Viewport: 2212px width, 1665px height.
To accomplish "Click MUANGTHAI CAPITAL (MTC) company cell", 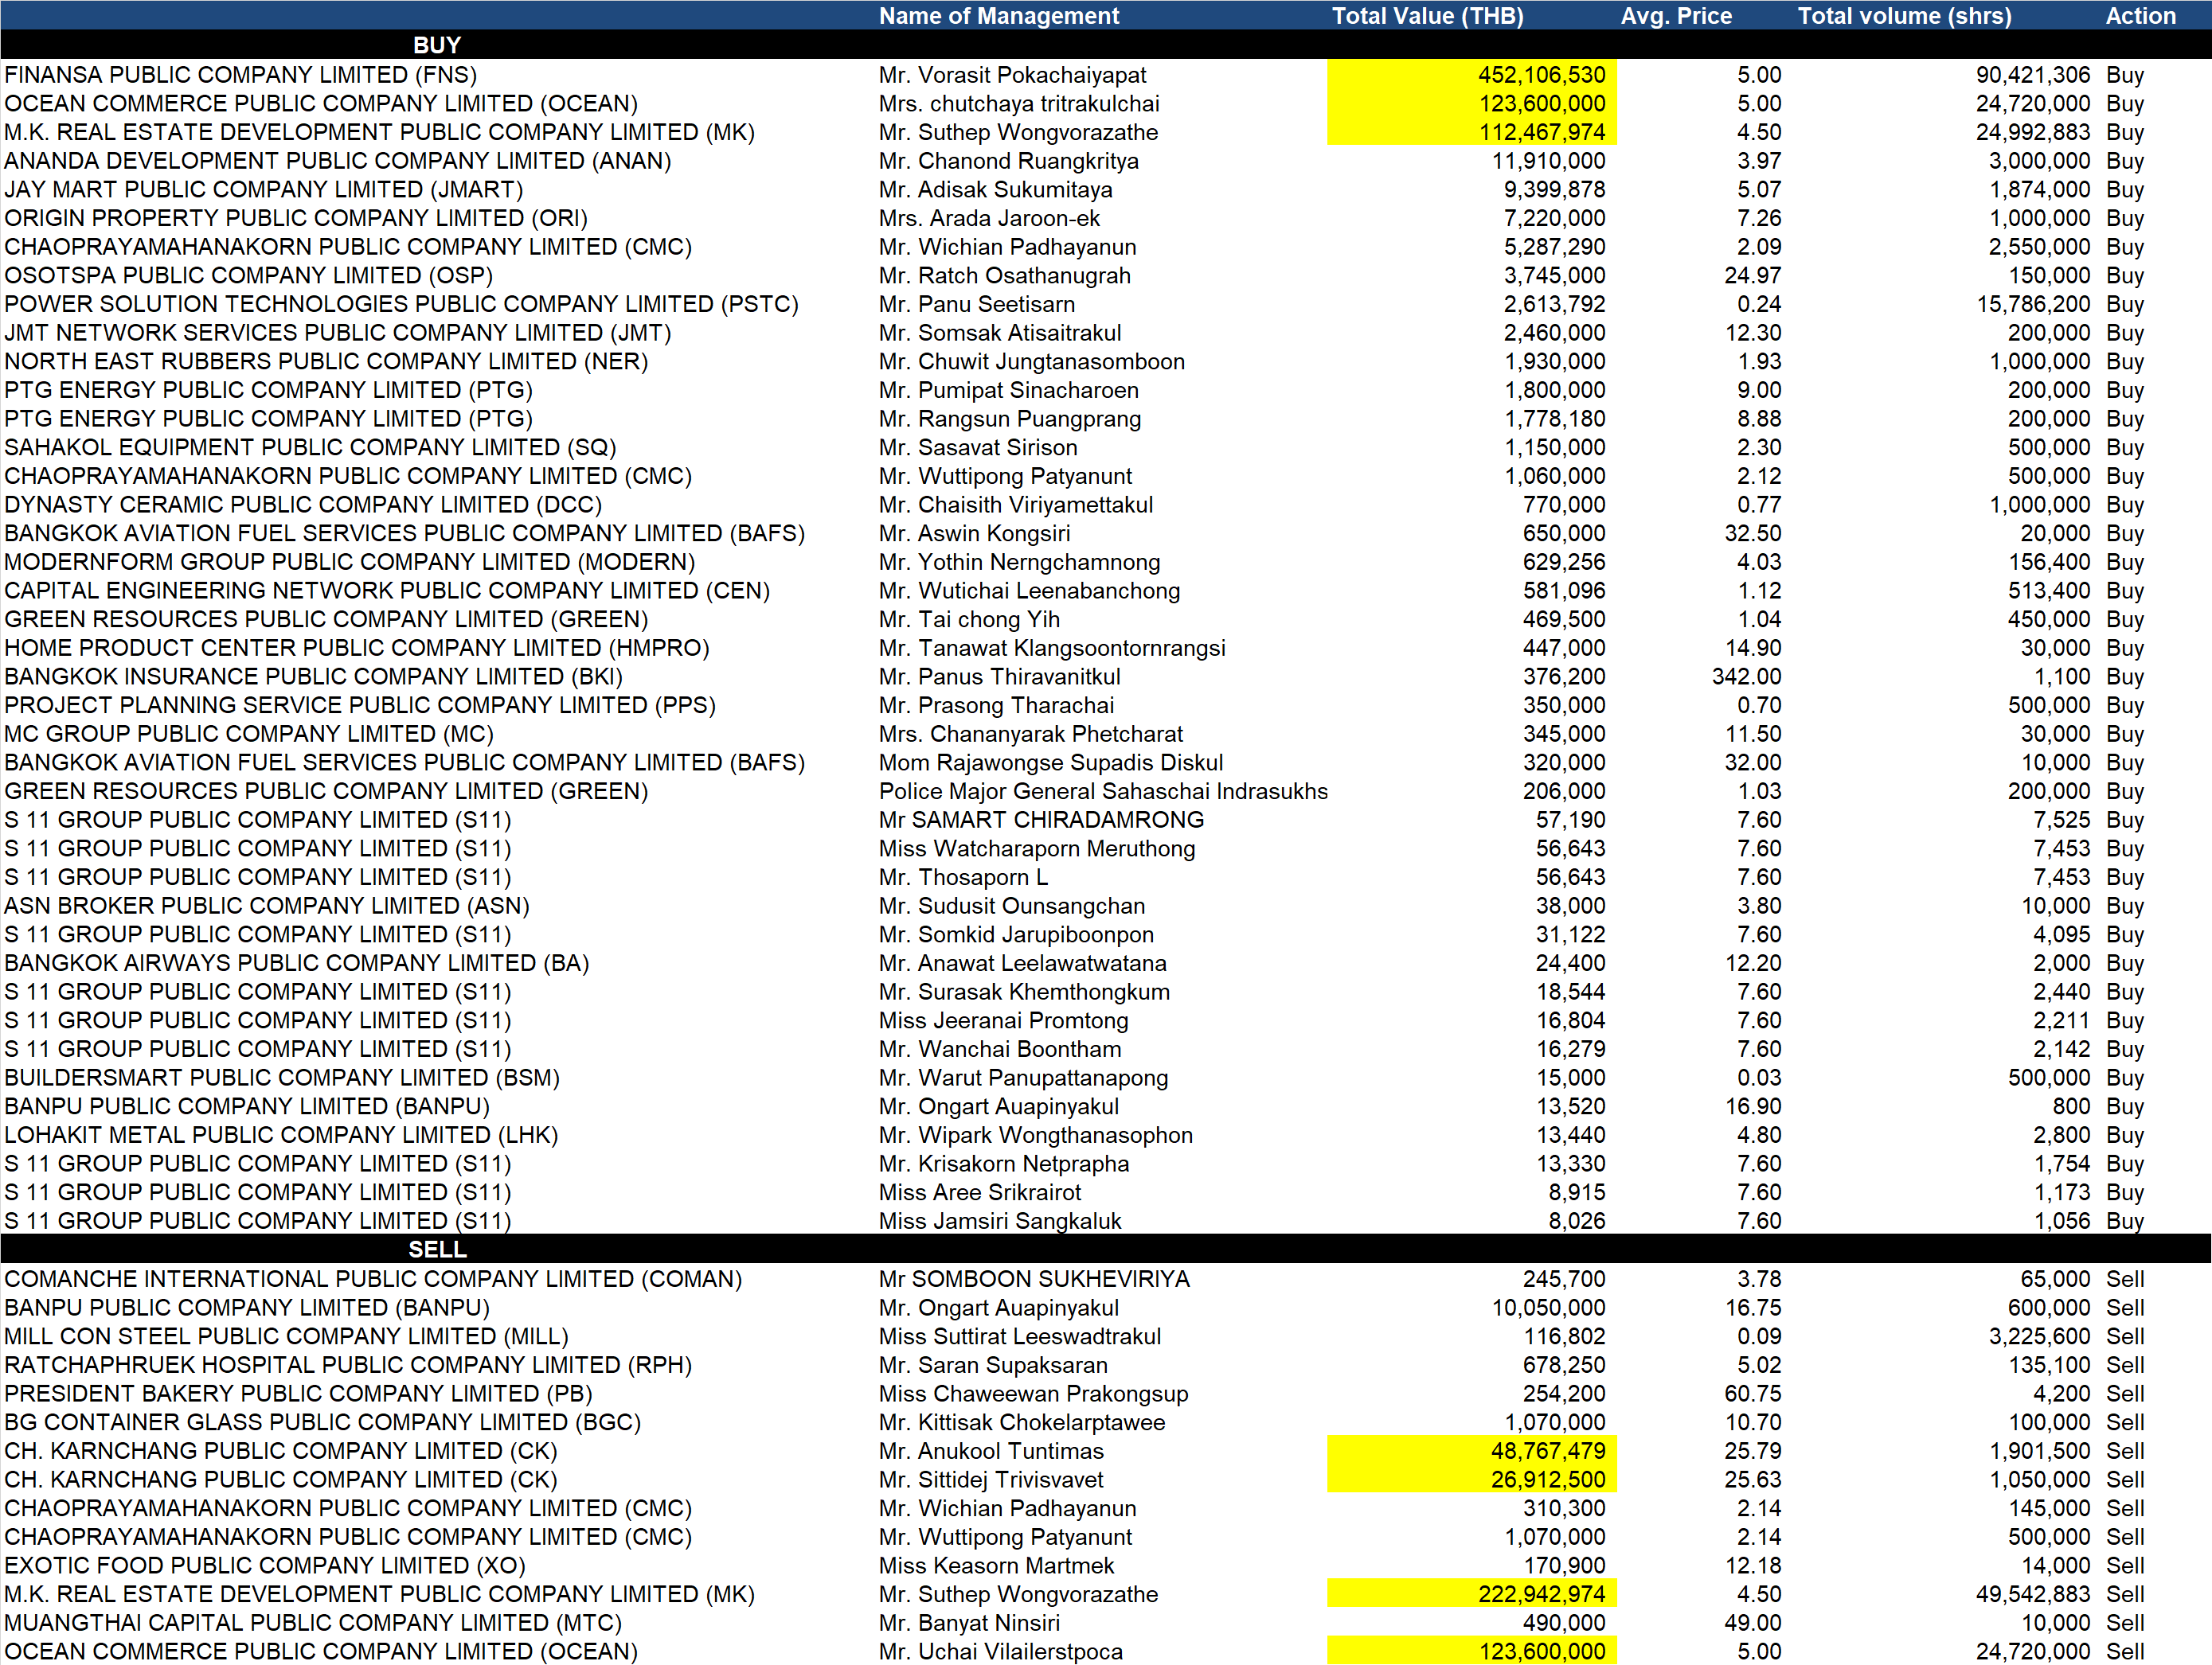I will click(313, 1623).
